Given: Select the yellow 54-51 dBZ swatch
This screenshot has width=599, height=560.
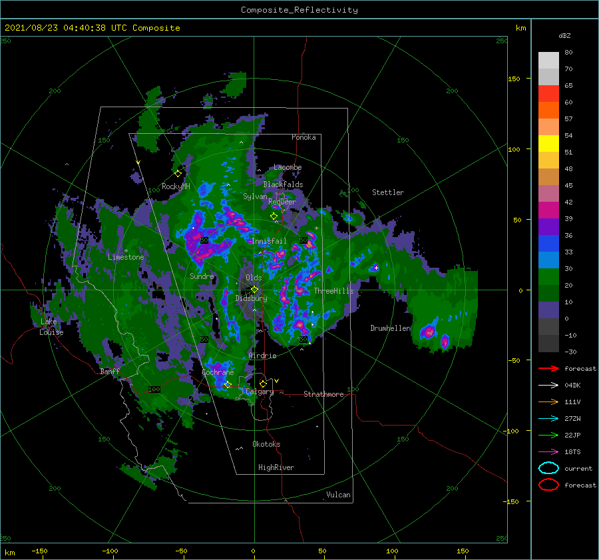Looking at the screenshot, I should 548,144.
